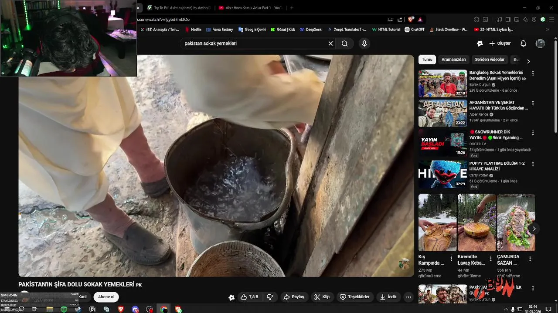The image size is (558, 313).
Task: Open Kiremitte Lavaş Kebabı short thumbnail
Action: pyautogui.click(x=476, y=223)
